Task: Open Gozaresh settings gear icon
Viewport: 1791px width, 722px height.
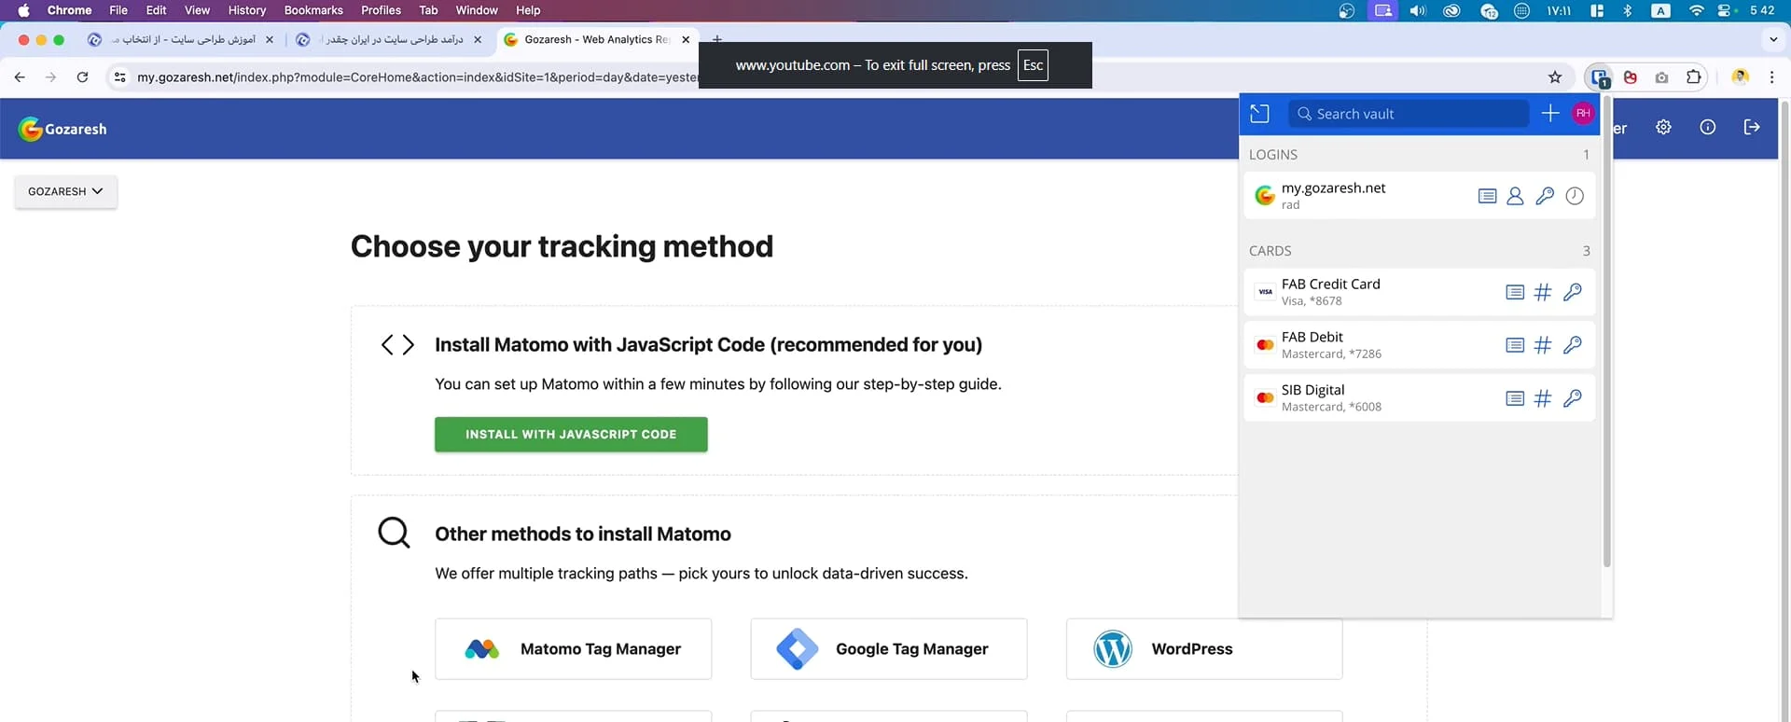Action: (x=1663, y=128)
